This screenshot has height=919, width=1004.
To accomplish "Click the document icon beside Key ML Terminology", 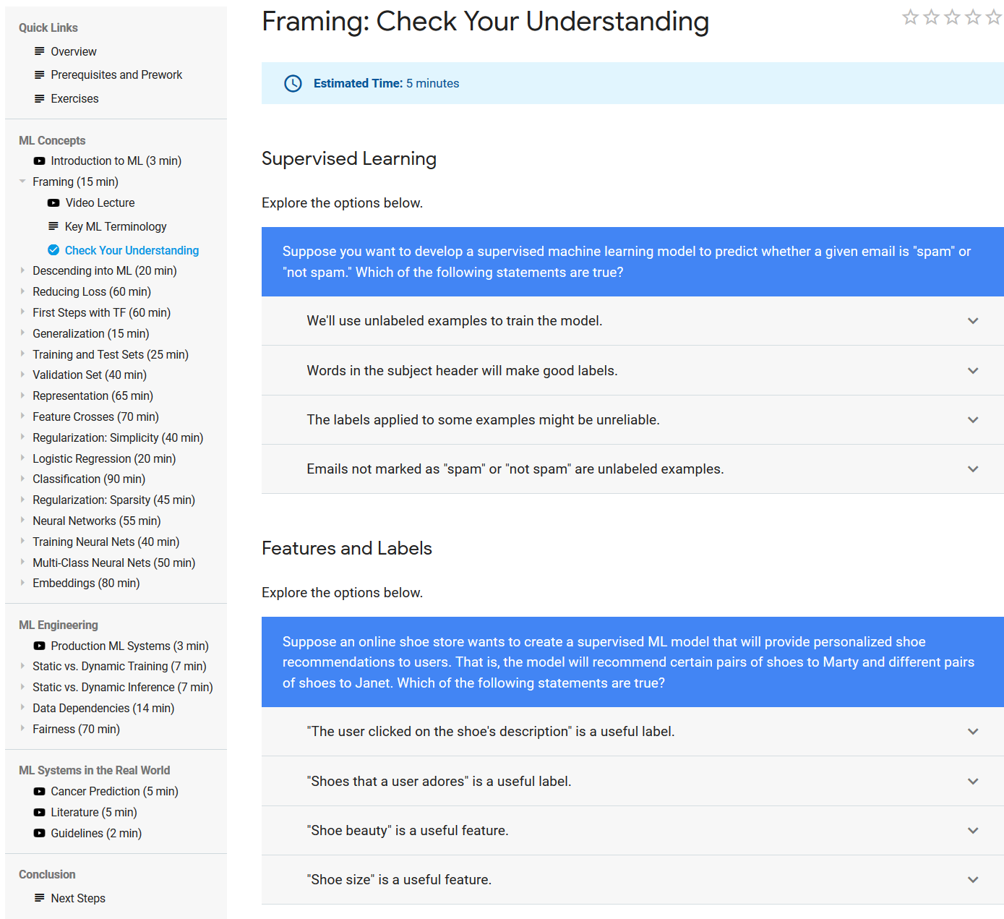I will click(53, 227).
